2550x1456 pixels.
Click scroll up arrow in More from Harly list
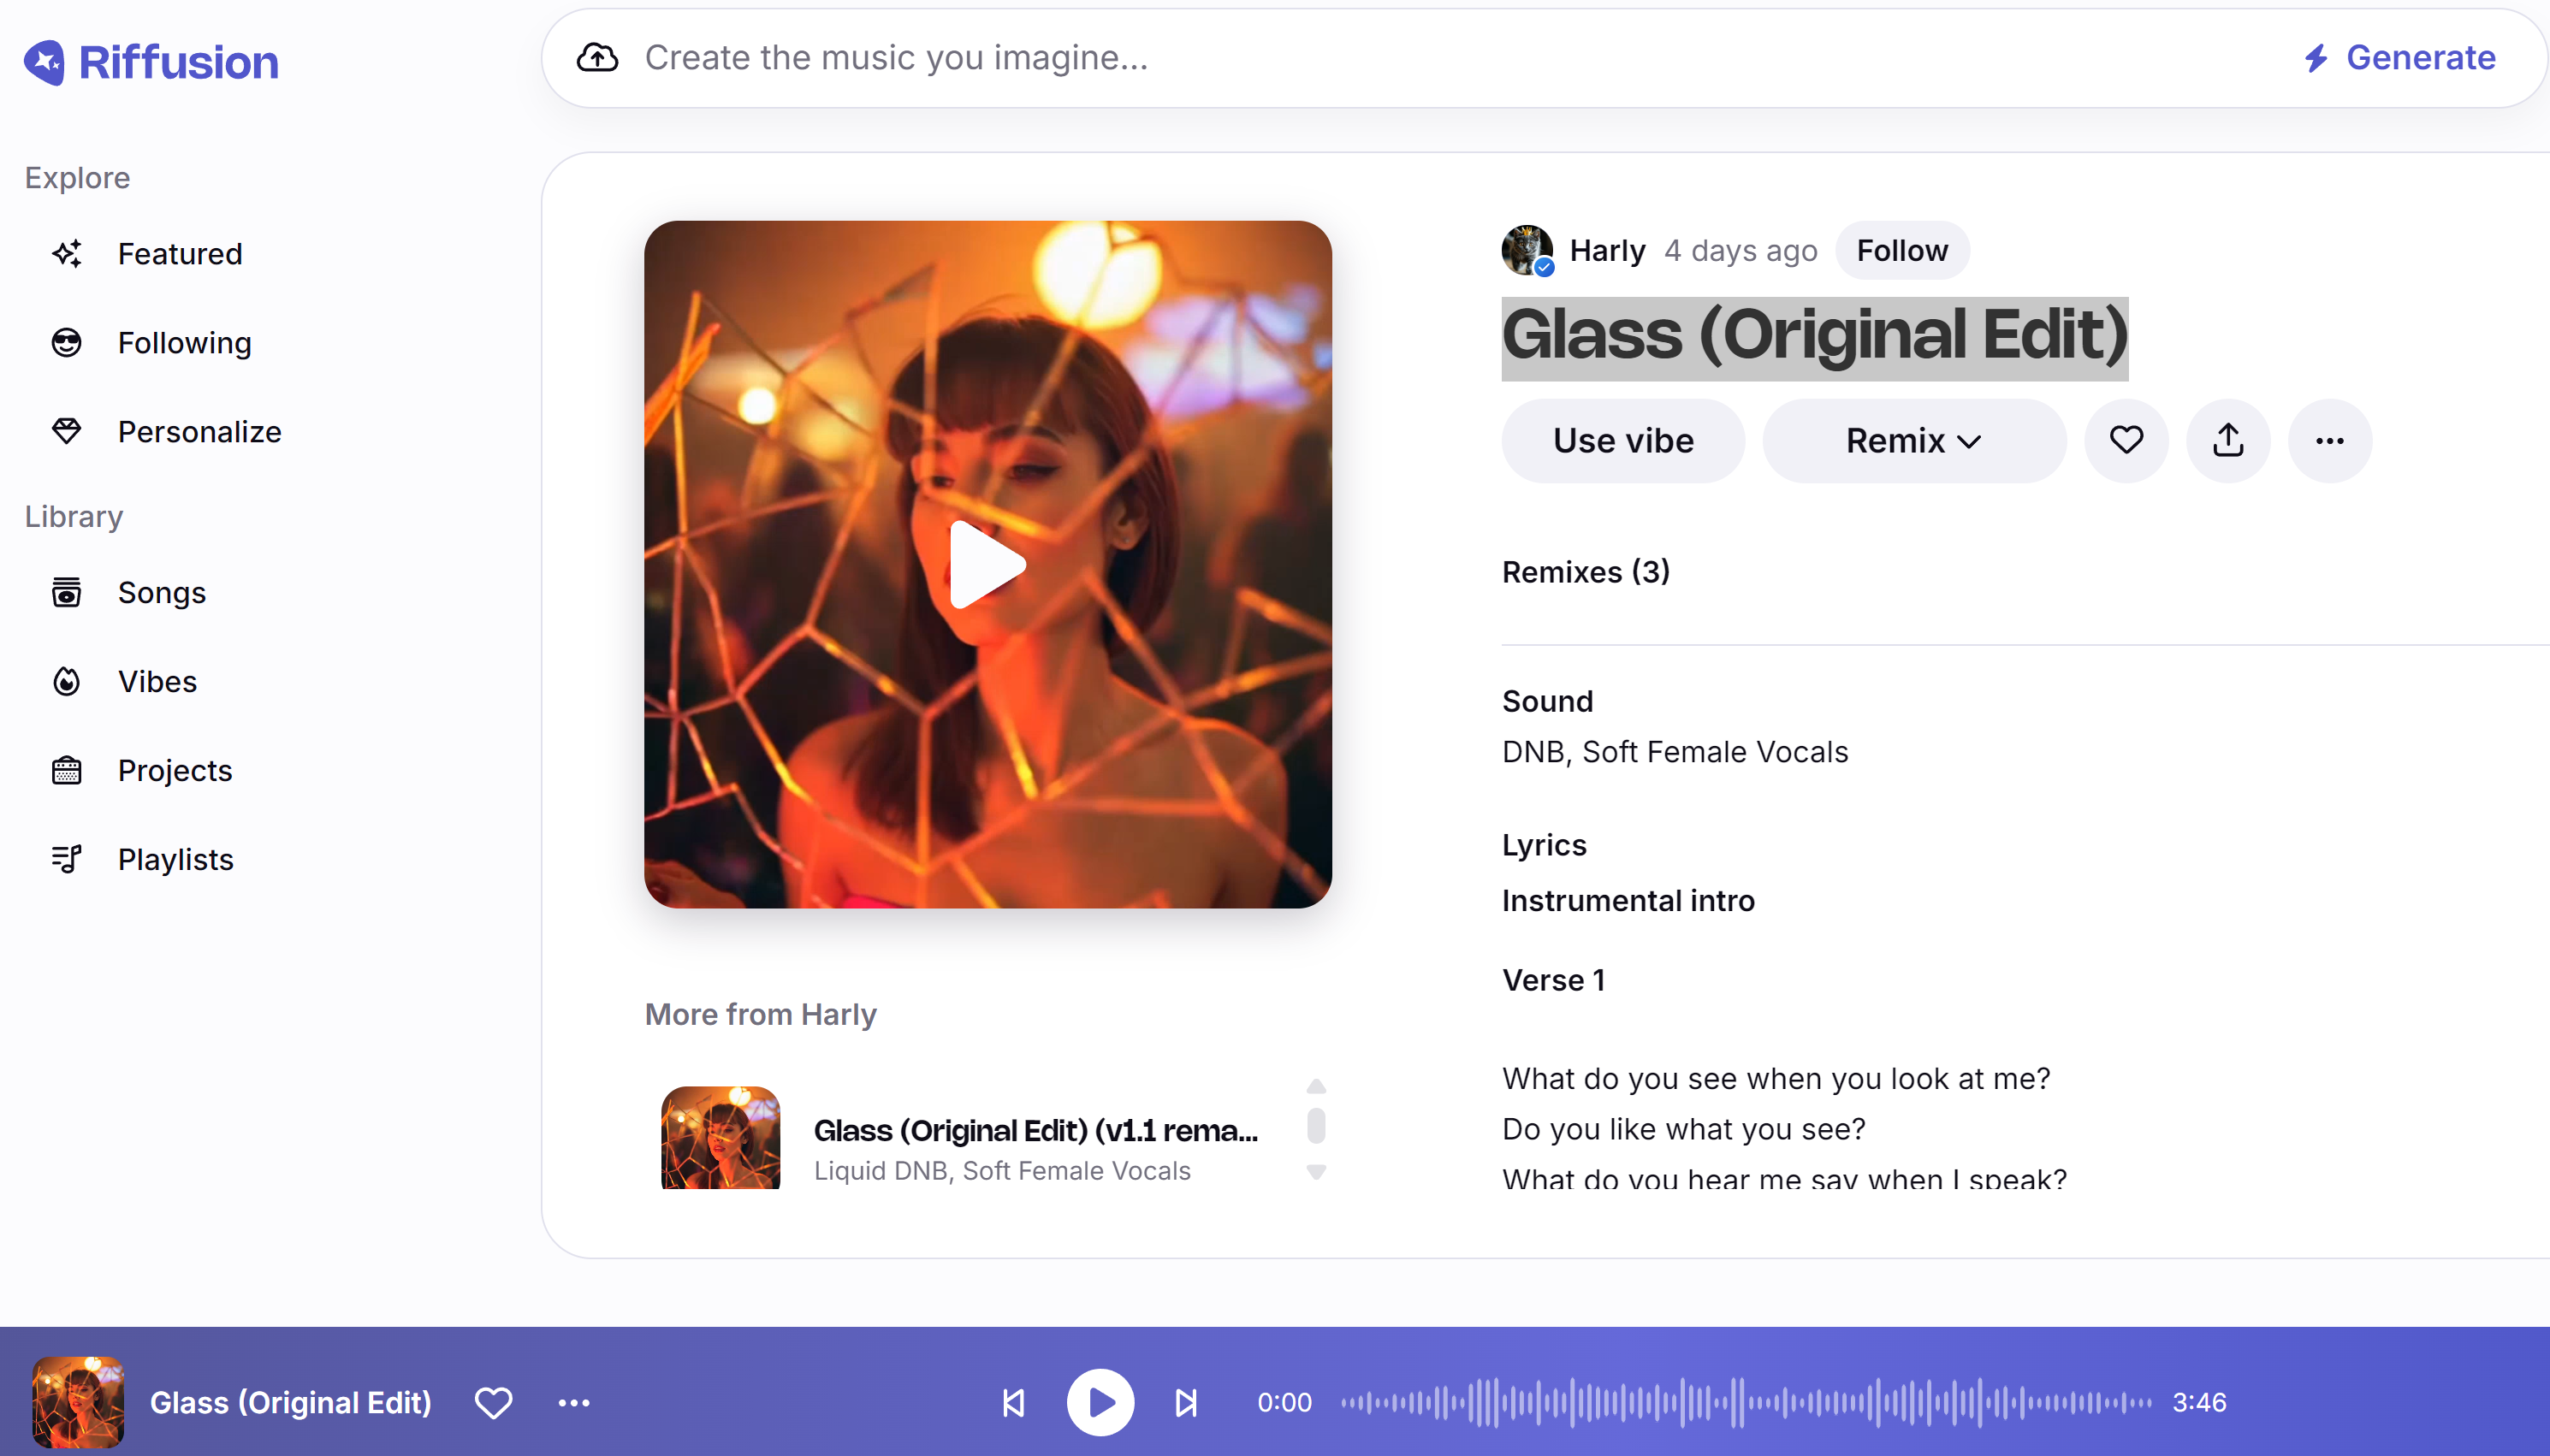point(1316,1086)
